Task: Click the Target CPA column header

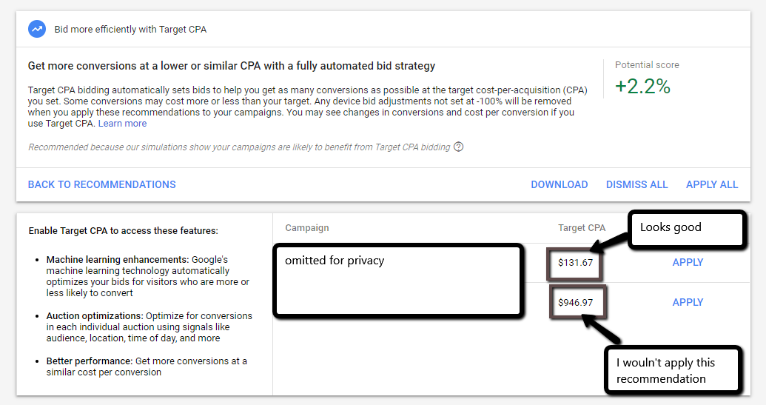Action: pos(582,228)
